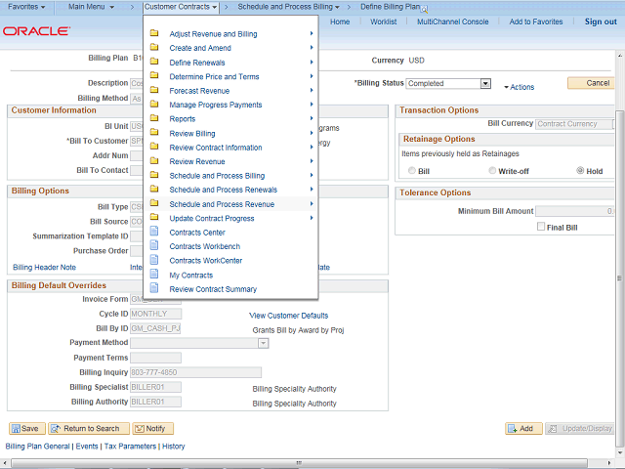Screen dimensions: 625x469
Task: Click page icon beside My Contracts
Action: coord(154,274)
